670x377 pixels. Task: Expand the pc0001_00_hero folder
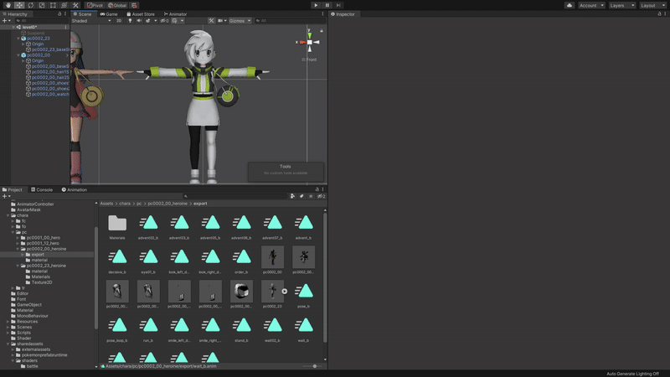[18, 238]
